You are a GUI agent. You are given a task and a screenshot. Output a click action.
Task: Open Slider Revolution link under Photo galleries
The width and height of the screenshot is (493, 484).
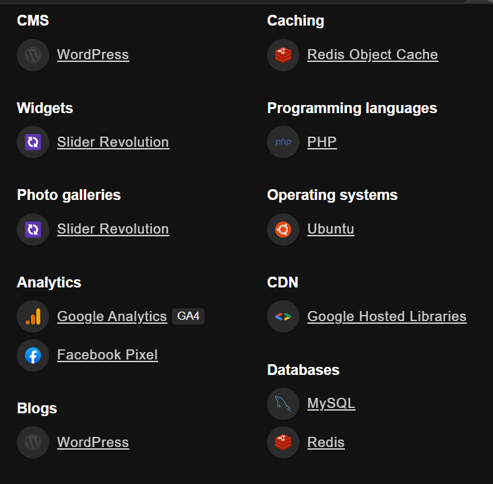click(113, 230)
